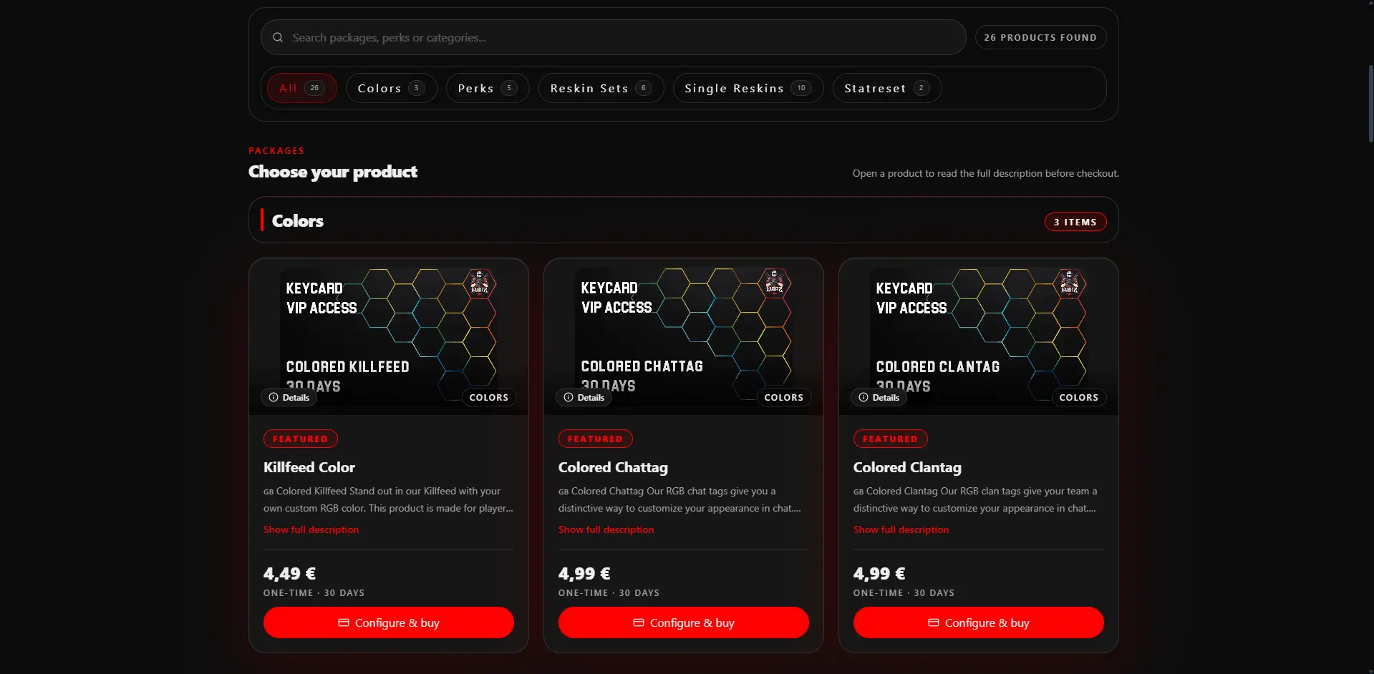Image resolution: width=1374 pixels, height=674 pixels.
Task: Click the '3 ITEMS' badge
Action: [x=1075, y=222]
